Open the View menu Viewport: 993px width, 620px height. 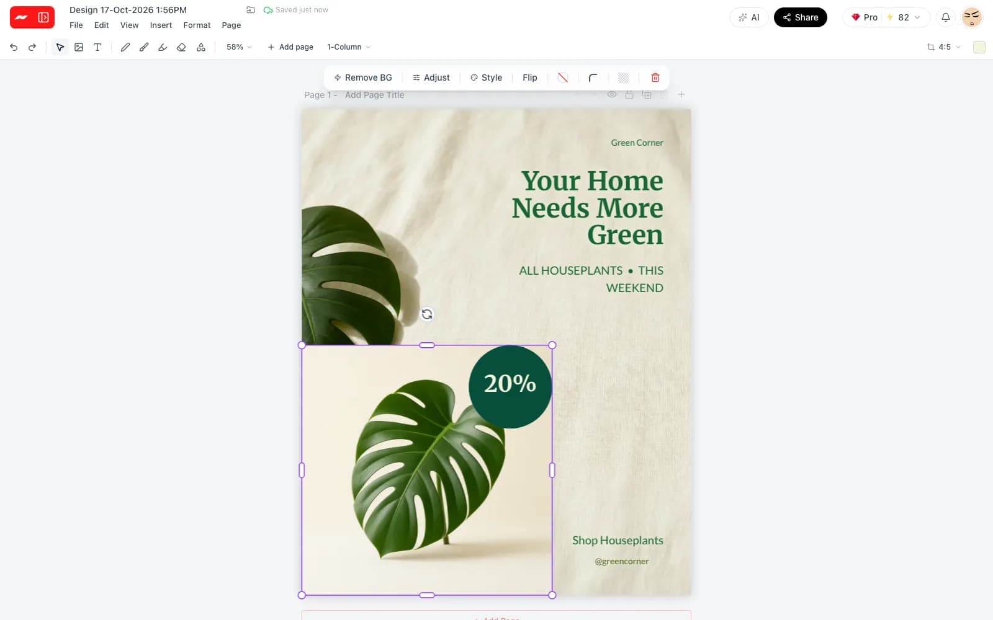point(129,25)
